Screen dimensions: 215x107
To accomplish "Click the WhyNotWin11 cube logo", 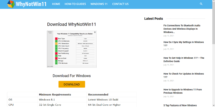I will [x=11, y=4].
